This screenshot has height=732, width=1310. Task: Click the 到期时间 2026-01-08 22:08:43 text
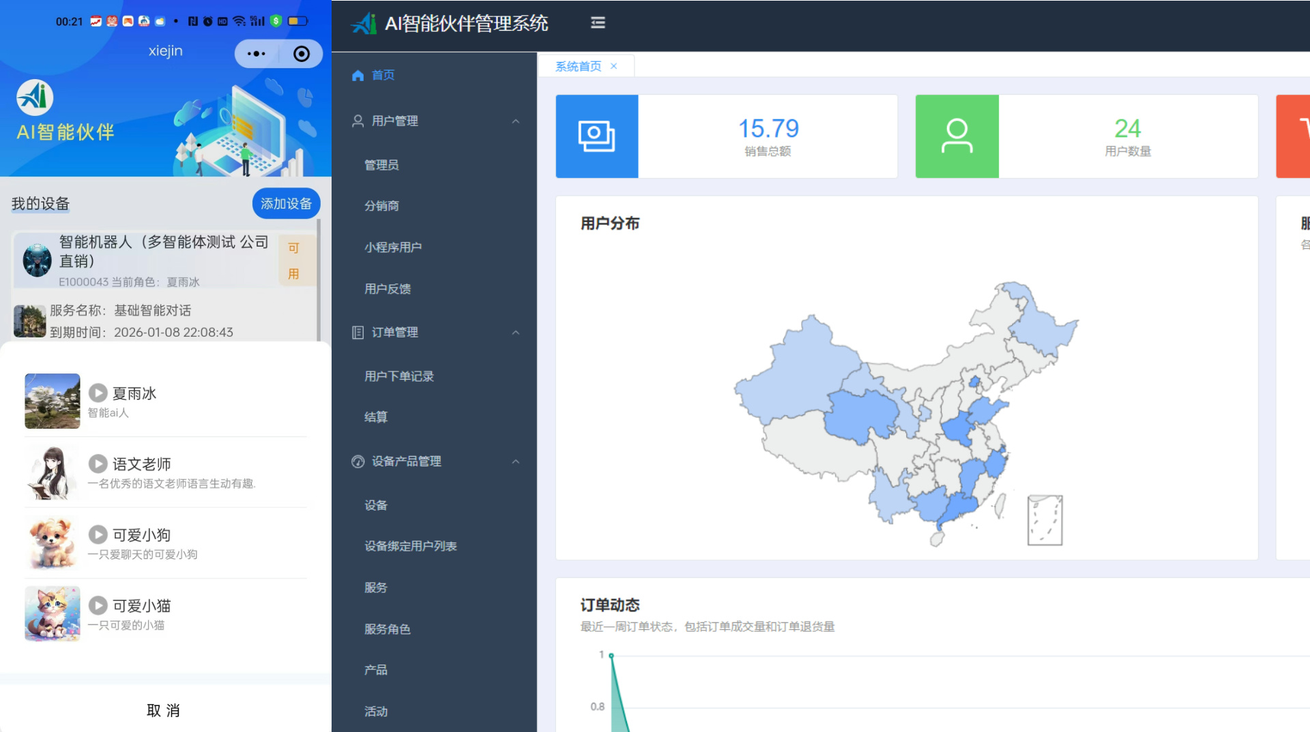[141, 332]
